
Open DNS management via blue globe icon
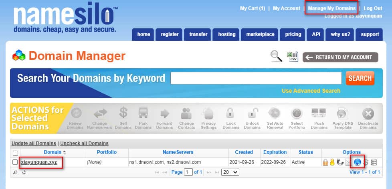tap(358, 162)
